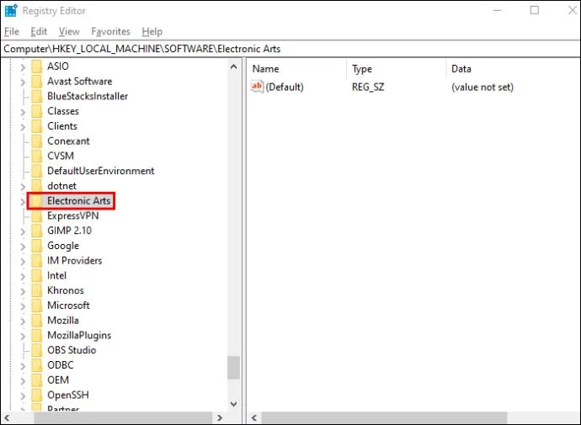
Task: Click the Mozilla folder icon
Action: [x=37, y=321]
